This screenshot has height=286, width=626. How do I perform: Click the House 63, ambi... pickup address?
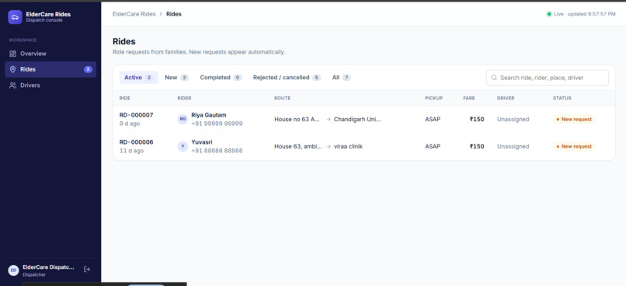tap(298, 146)
